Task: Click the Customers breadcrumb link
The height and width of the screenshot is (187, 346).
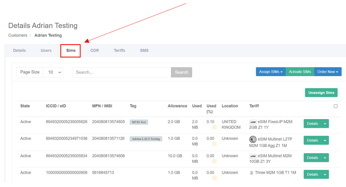Action: click(18, 35)
